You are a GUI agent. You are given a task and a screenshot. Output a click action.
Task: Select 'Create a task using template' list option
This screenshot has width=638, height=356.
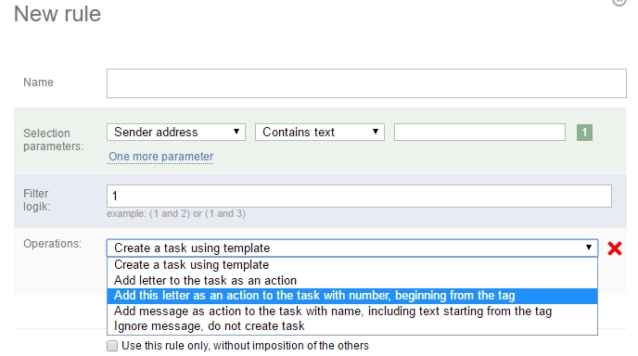point(352,265)
